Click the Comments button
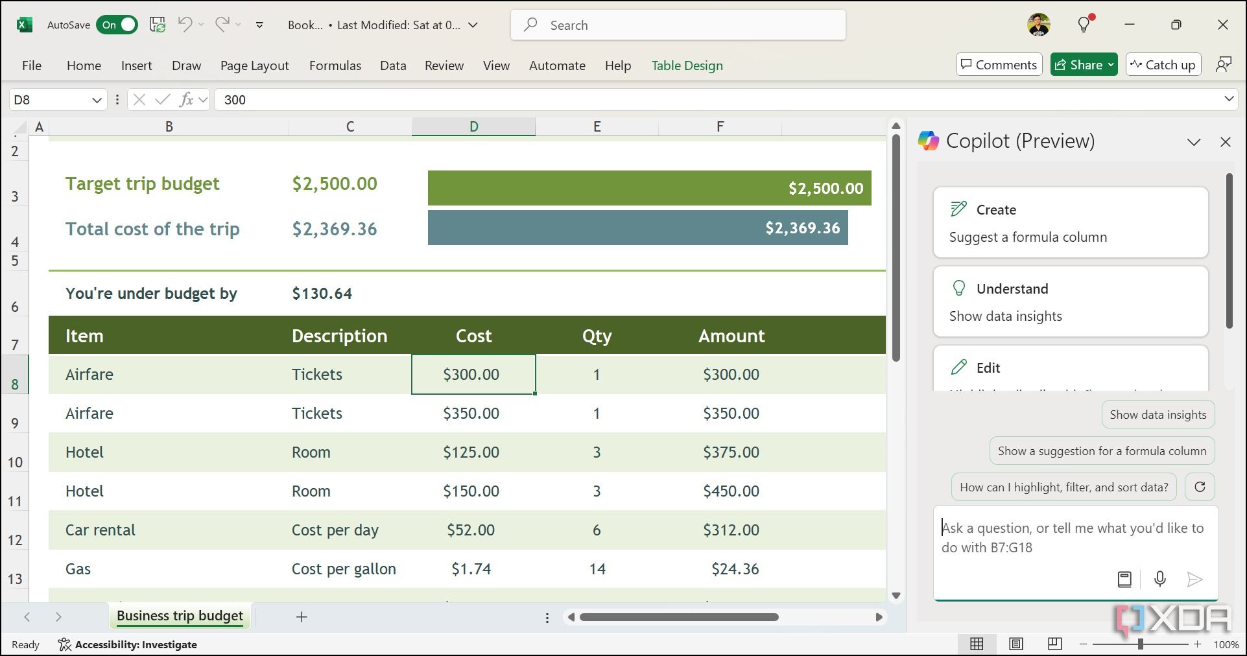This screenshot has height=656, width=1247. coord(999,65)
